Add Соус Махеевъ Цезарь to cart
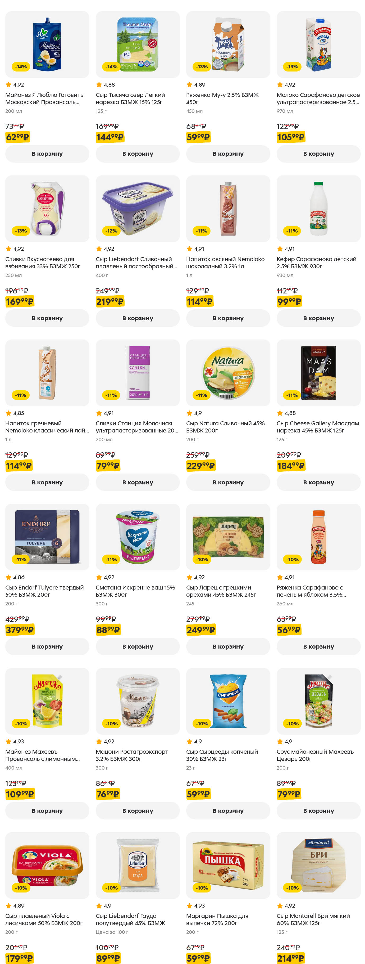 click(x=318, y=811)
